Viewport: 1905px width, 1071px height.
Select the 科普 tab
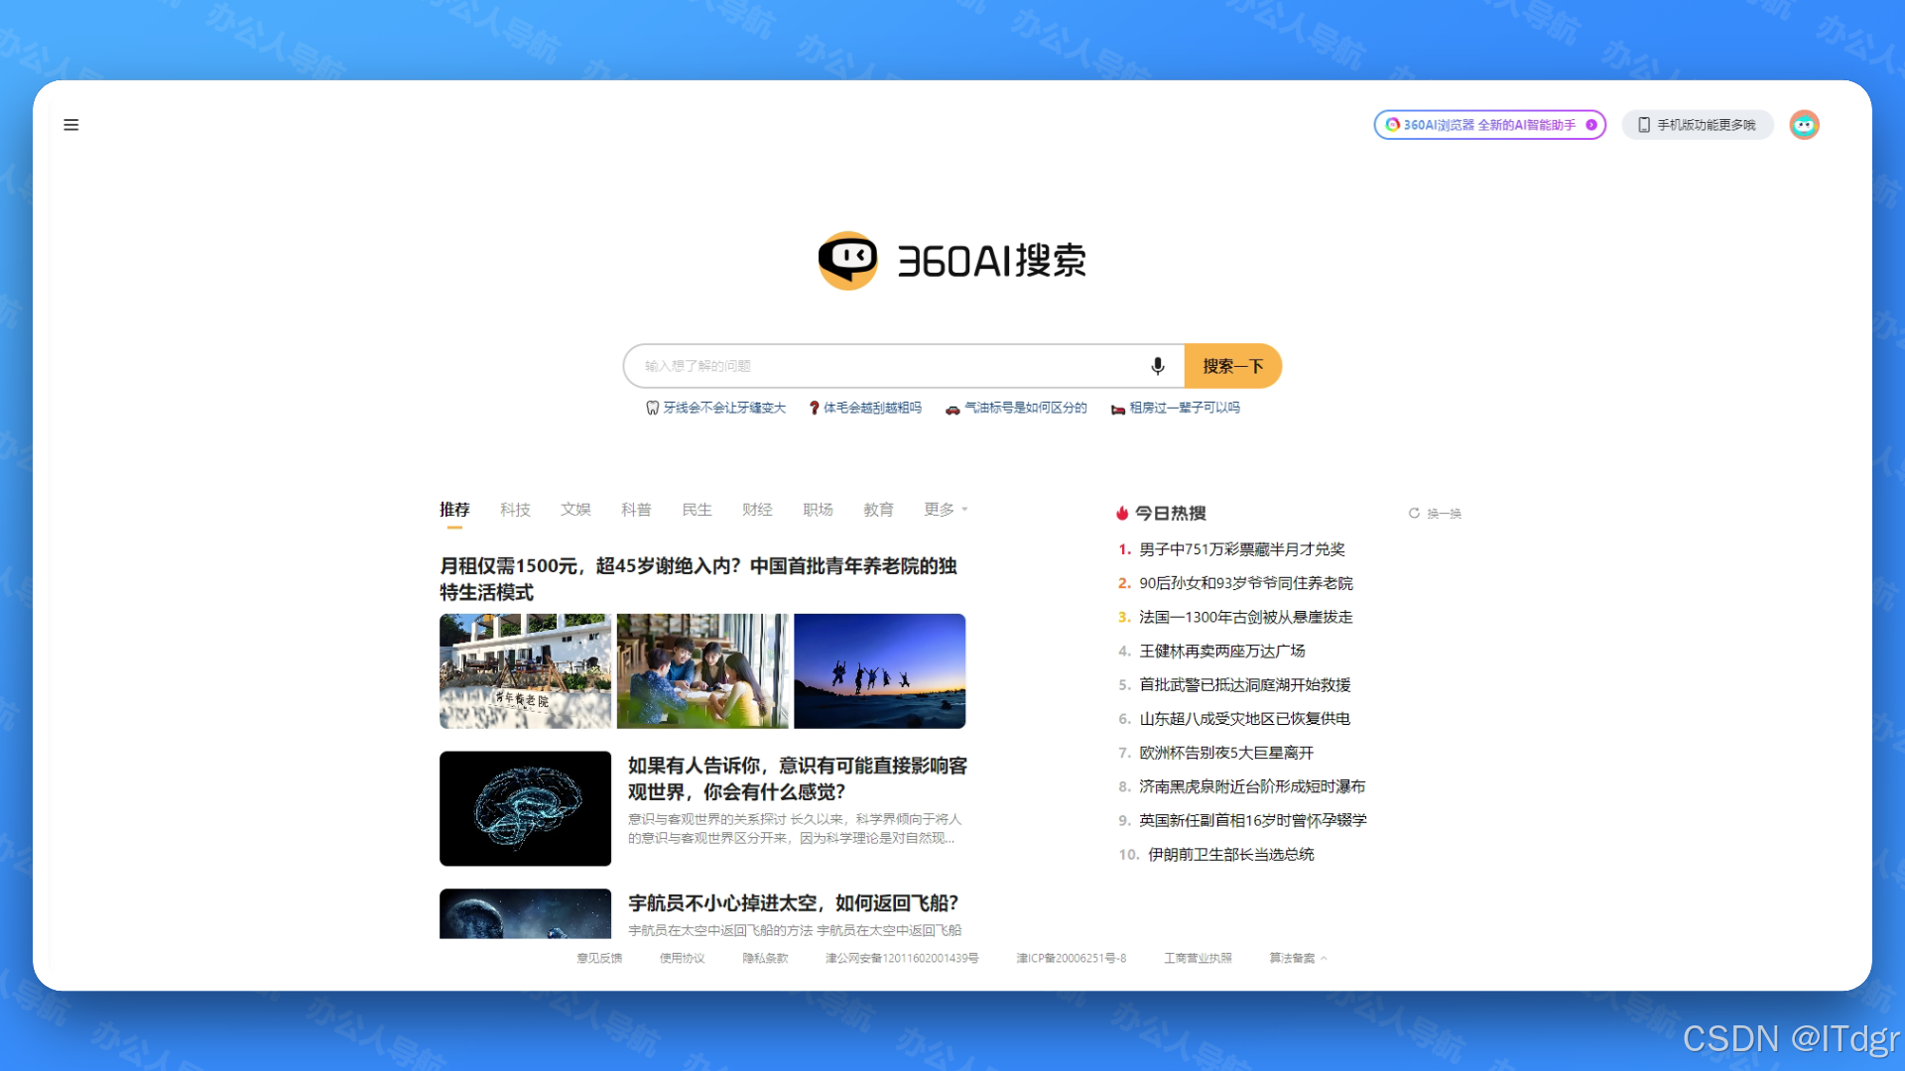[636, 510]
